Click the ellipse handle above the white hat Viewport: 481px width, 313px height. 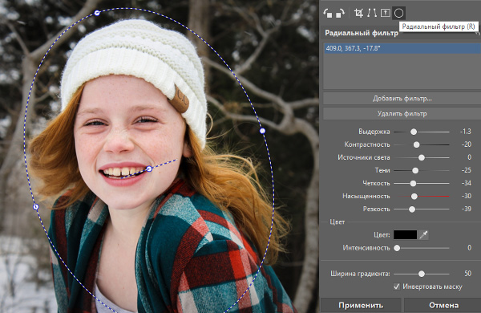click(x=97, y=13)
